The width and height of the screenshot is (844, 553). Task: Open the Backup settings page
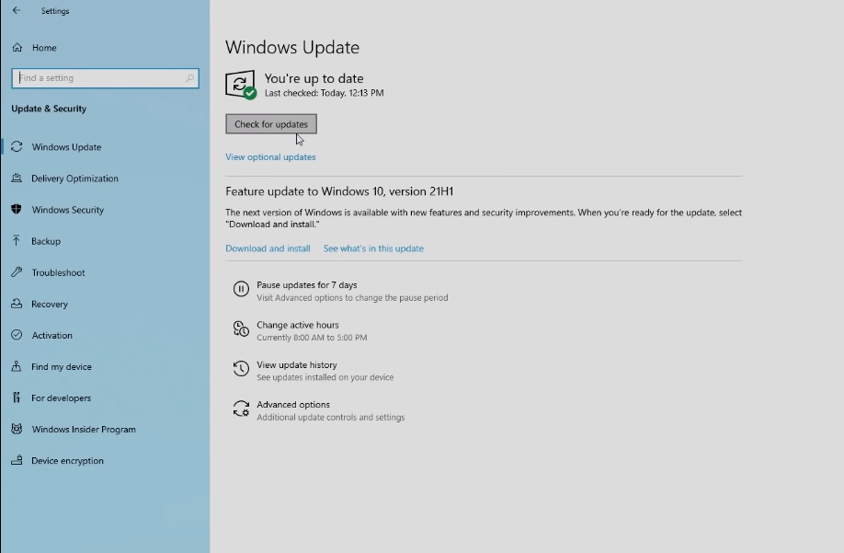[46, 241]
